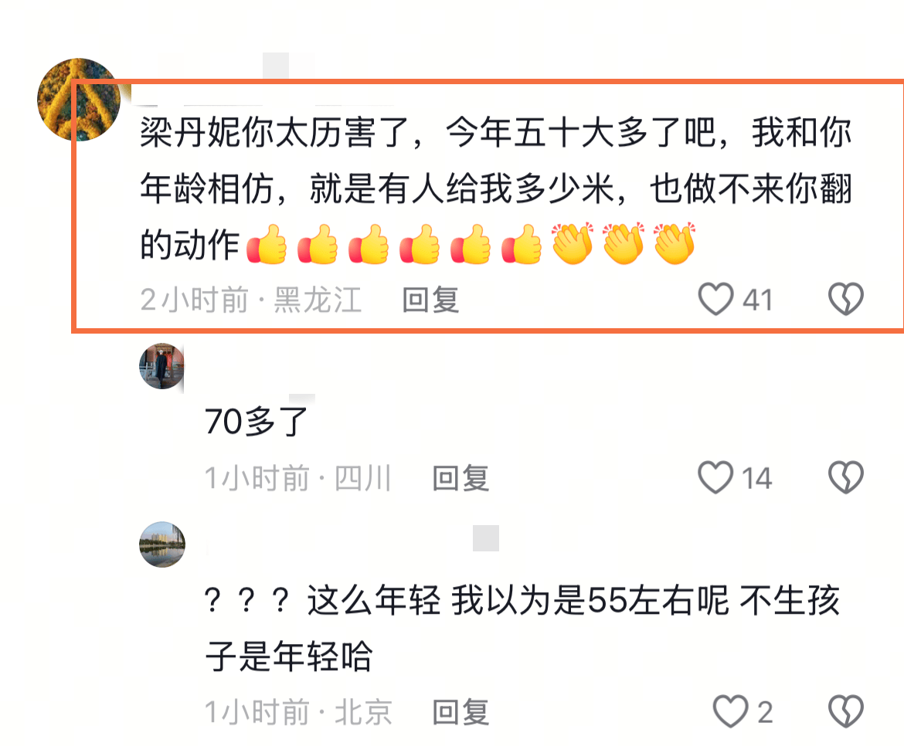Screen dimensions: 904x746
Task: Click 回复 under the Sichuan reply
Action: [460, 478]
